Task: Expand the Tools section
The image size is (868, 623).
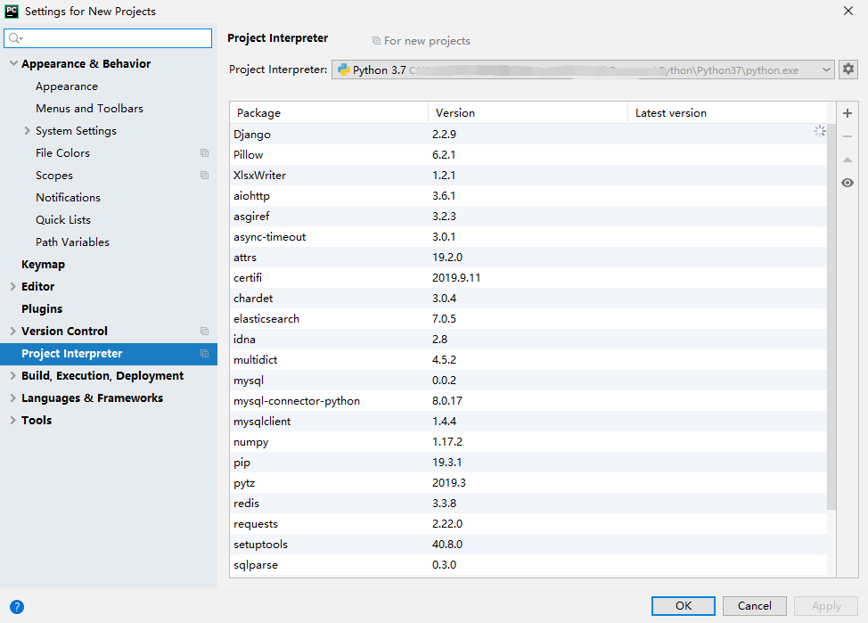Action: tap(13, 421)
